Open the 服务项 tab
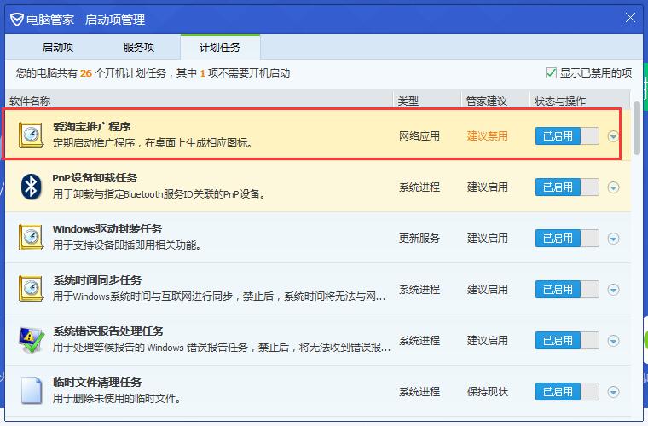The width and height of the screenshot is (648, 426). click(x=139, y=48)
